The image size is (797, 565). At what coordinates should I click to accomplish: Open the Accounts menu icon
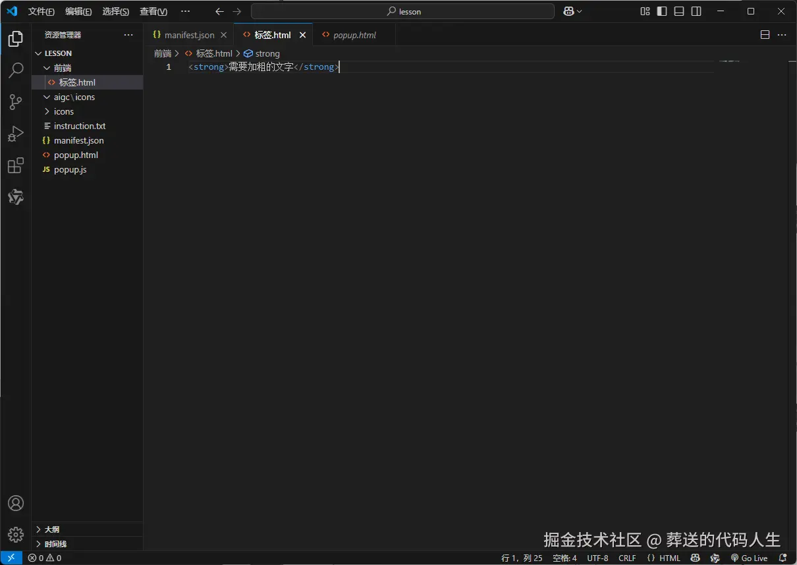tap(16, 503)
